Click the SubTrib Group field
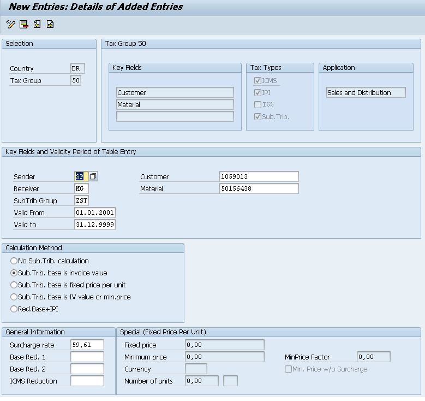The width and height of the screenshot is (425, 401). (81, 200)
